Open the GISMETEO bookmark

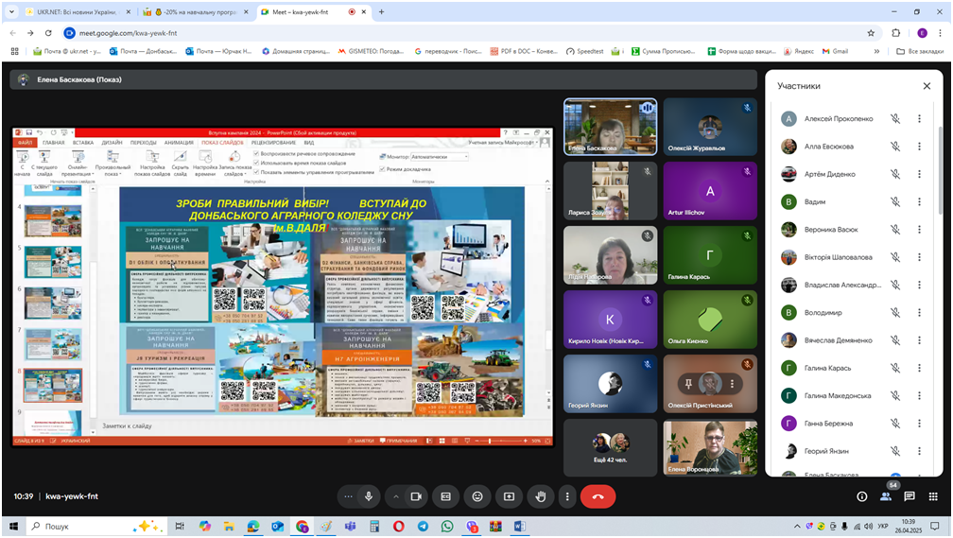click(x=371, y=51)
